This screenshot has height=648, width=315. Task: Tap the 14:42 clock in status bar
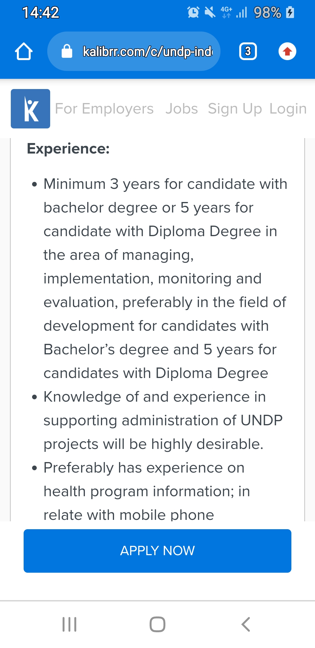click(41, 12)
